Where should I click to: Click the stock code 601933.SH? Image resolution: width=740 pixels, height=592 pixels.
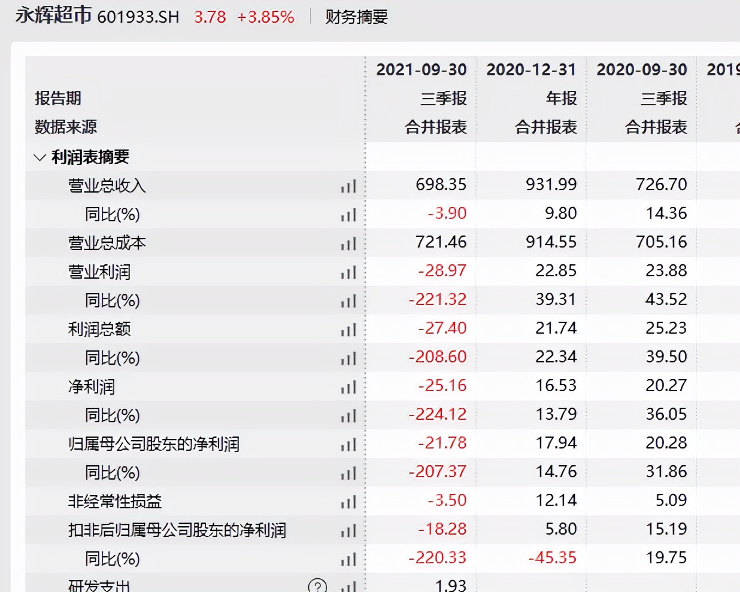tap(138, 17)
